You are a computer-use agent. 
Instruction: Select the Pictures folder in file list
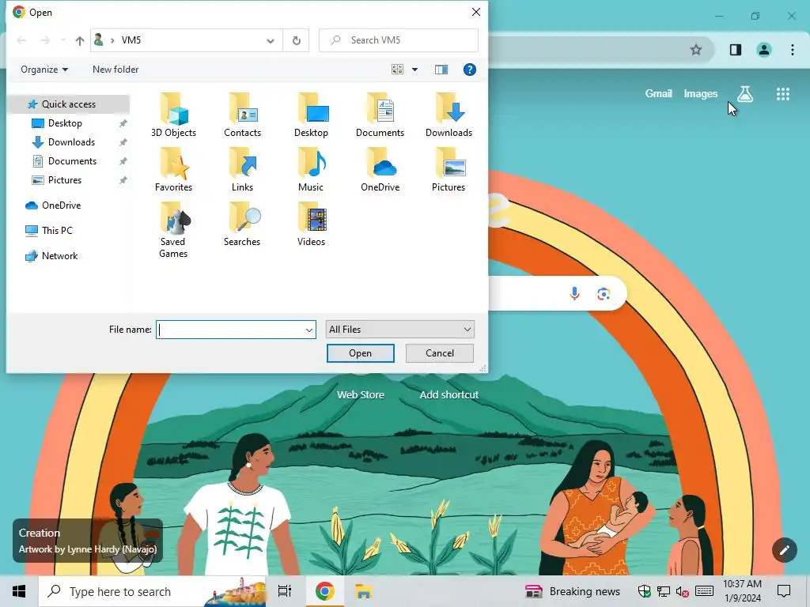(x=449, y=170)
